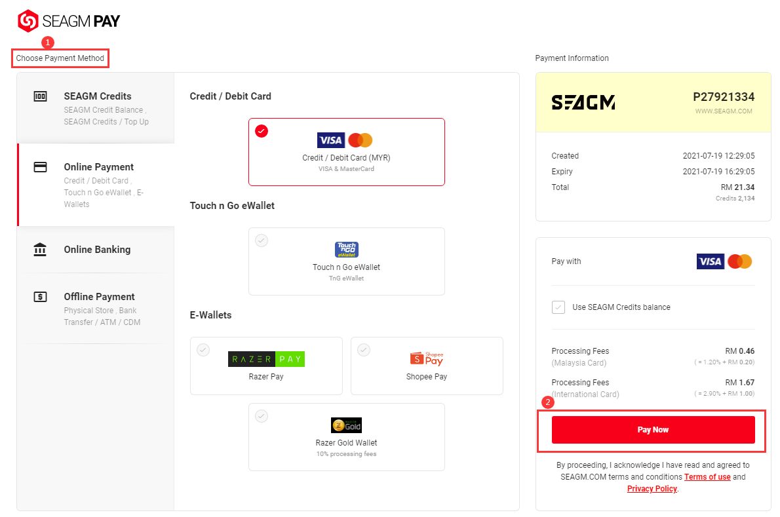This screenshot has width=780, height=517.
Task: Click the SEAGM logo in payment information card
Action: pos(583,102)
